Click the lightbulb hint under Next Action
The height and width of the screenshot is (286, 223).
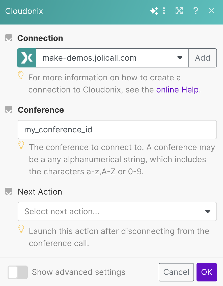pyautogui.click(x=21, y=229)
